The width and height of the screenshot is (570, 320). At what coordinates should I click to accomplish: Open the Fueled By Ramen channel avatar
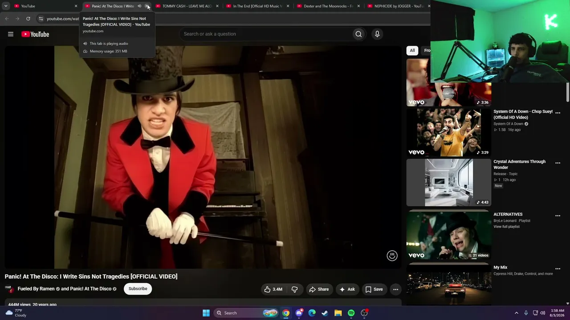(x=9, y=289)
